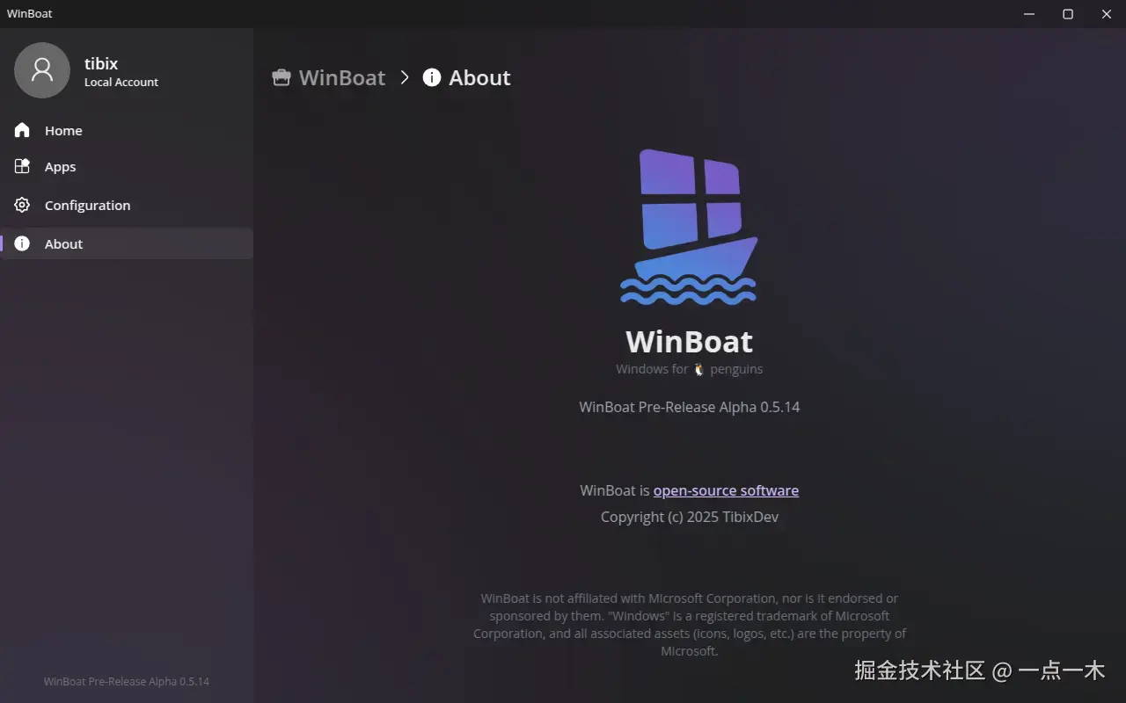Select the Home icon in the sidebar
The height and width of the screenshot is (703, 1126).
22,129
